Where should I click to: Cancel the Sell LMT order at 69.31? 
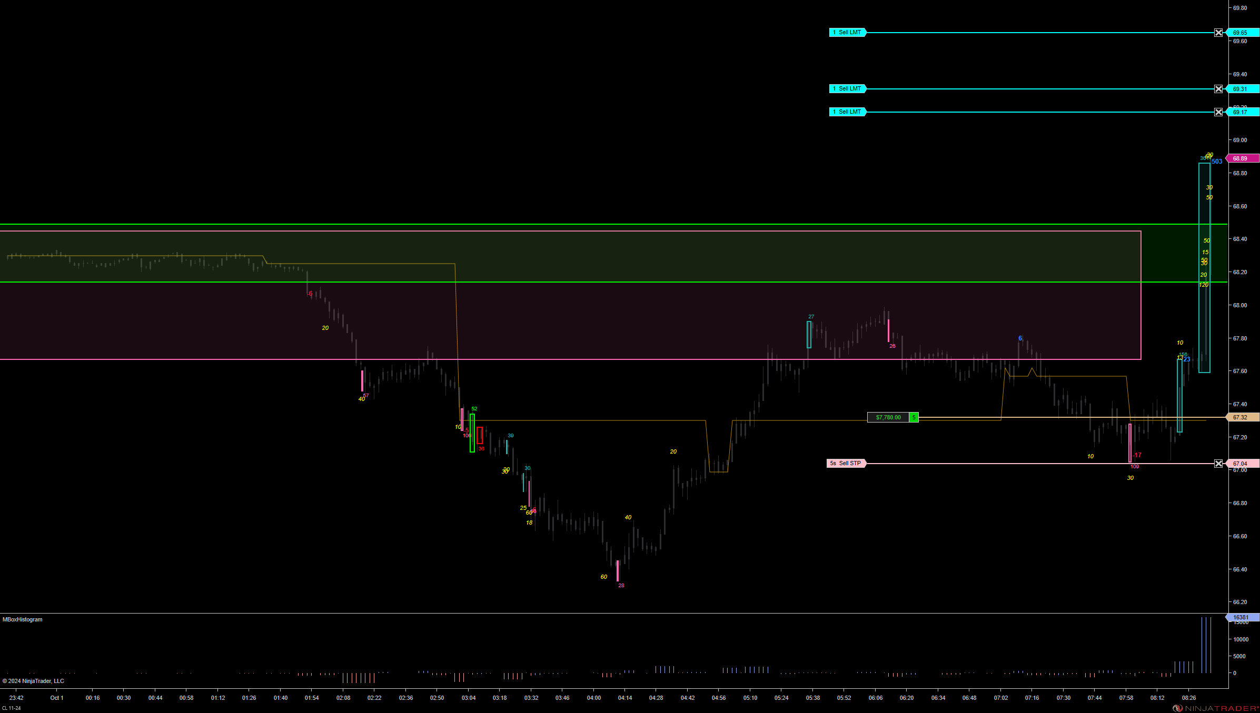pos(1218,89)
